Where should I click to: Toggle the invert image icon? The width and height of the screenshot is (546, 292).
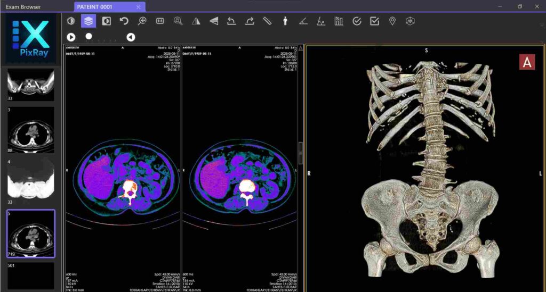pos(106,21)
